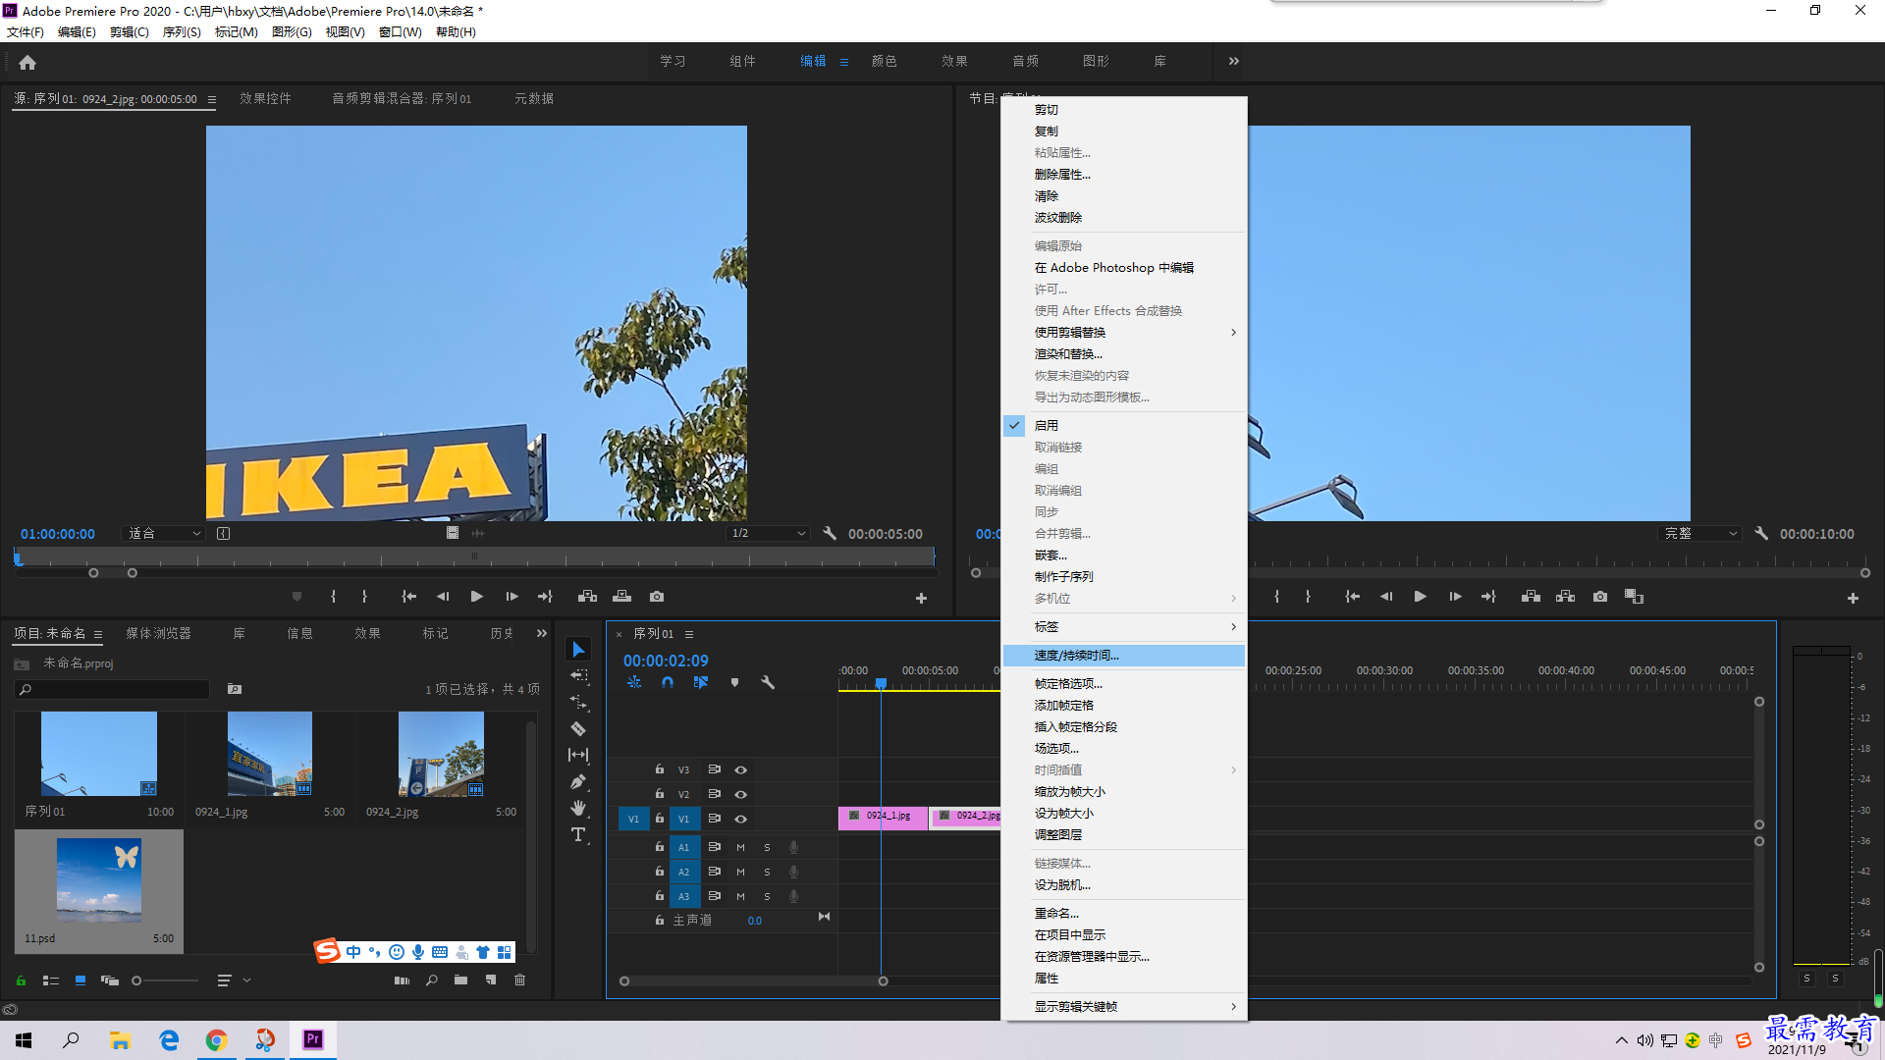The width and height of the screenshot is (1885, 1060).
Task: Show more workspaces double chevron
Action: click(1234, 61)
